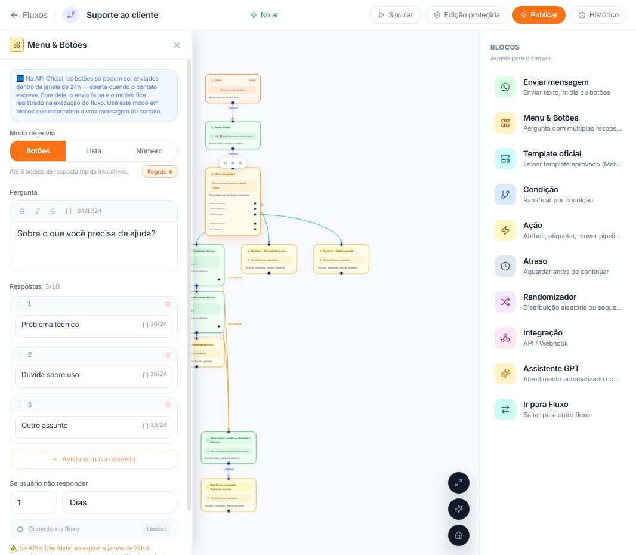
Task: Select the Ir para Fluxo block icon
Action: click(x=505, y=409)
